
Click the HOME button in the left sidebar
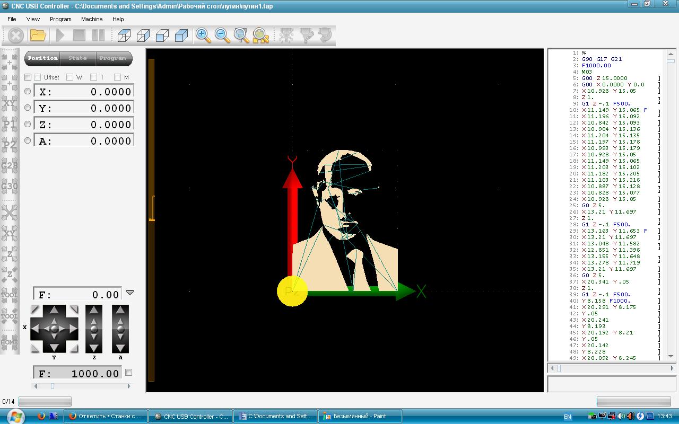tap(10, 342)
